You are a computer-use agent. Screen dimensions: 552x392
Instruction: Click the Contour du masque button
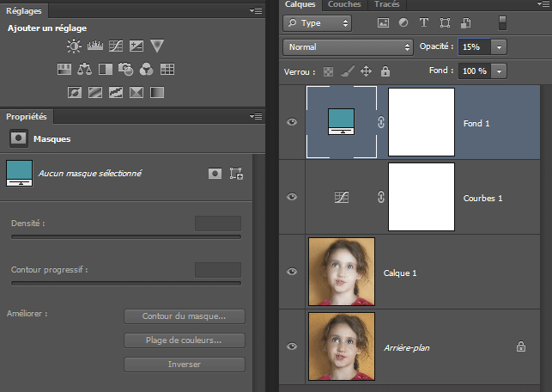point(185,316)
